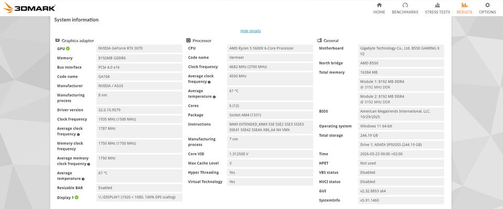Click info icon for GPU average clock frequency
Screen dimensions: 503x209
pos(78,134)
